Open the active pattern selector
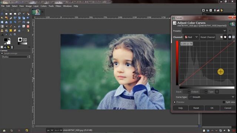 [25, 40]
